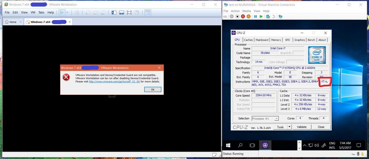Screen dimensions: 369x159
Task: Close VMware's Home tab
Action: pyautogui.click(x=21, y=22)
